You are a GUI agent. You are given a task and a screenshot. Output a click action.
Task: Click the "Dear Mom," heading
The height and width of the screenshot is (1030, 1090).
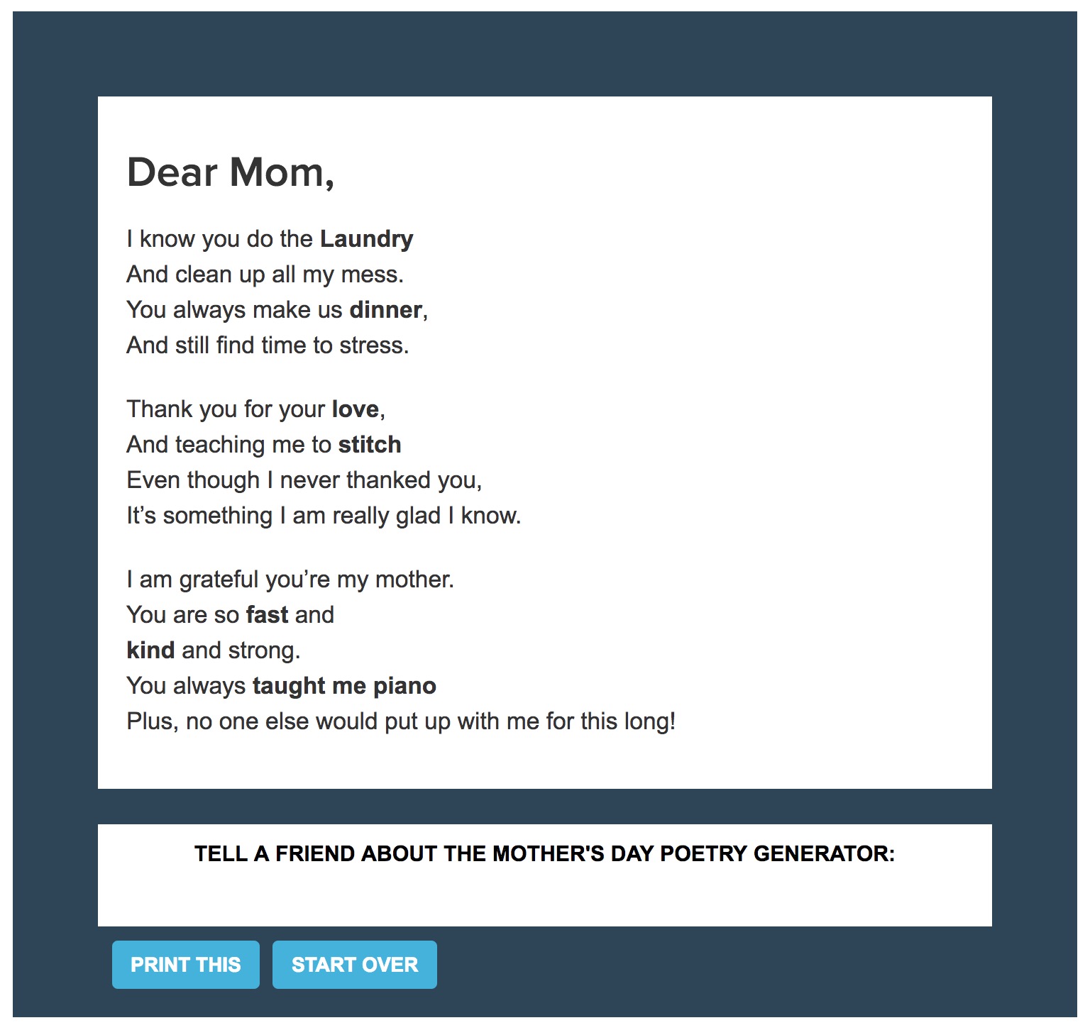coord(230,172)
